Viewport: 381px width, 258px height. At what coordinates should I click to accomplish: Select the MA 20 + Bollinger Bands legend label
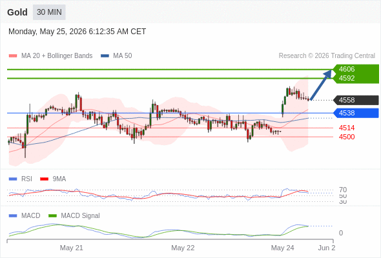(x=57, y=56)
